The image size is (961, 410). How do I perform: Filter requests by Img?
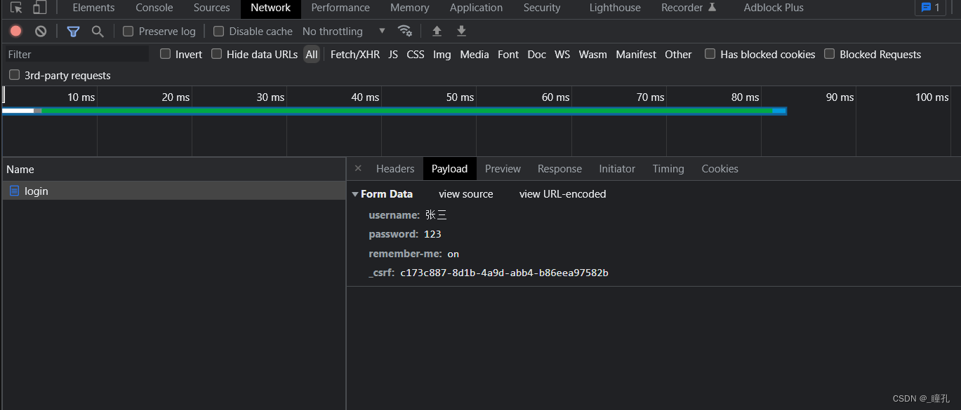[x=442, y=54]
